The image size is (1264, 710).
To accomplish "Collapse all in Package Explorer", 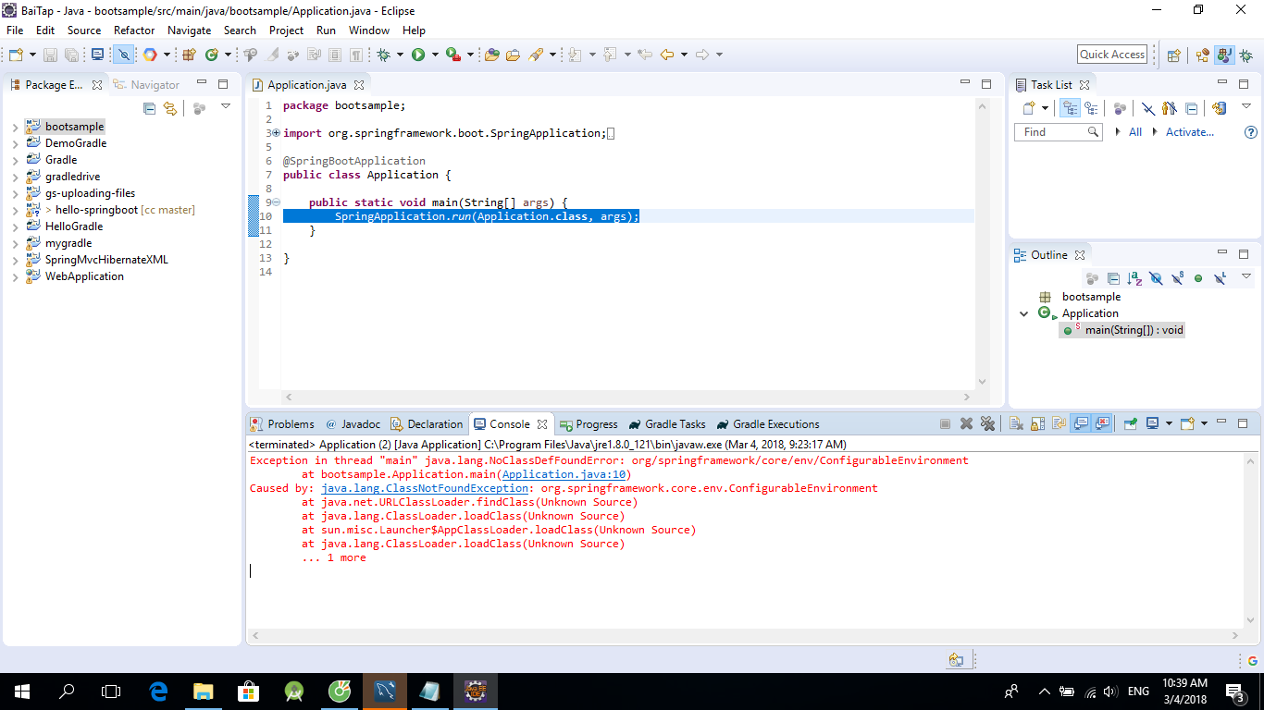I will click(x=150, y=109).
